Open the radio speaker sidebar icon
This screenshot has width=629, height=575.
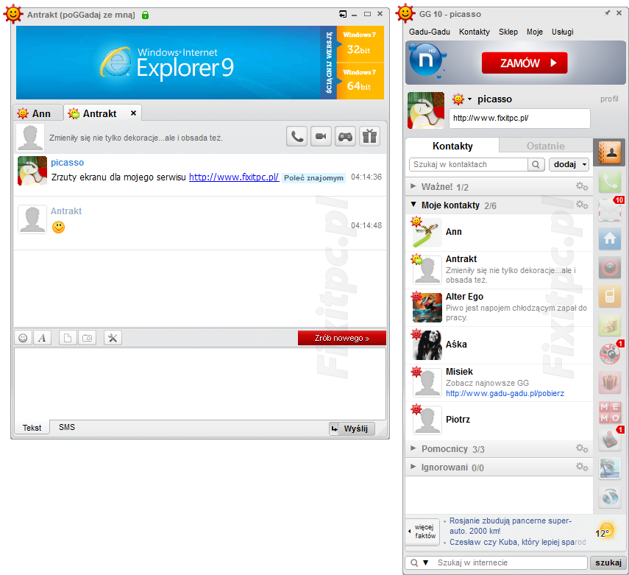(x=610, y=267)
